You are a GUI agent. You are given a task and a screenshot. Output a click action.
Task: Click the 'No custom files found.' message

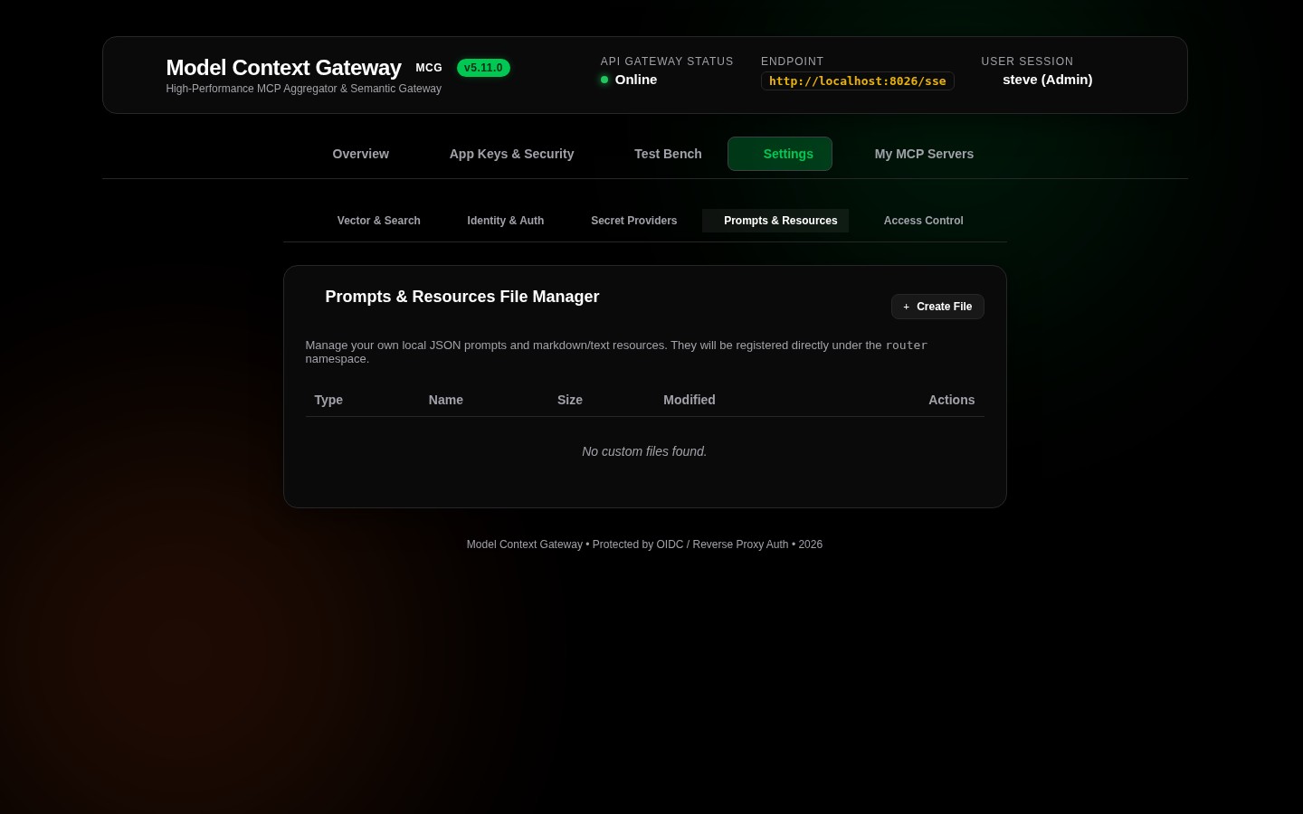point(644,451)
